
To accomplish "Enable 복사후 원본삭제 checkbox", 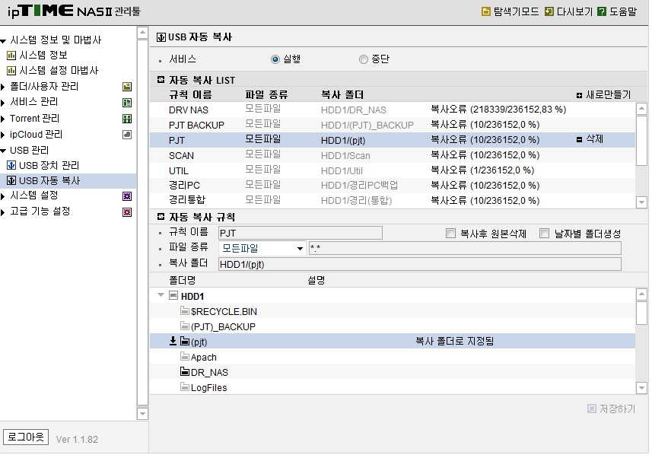I will [x=450, y=234].
